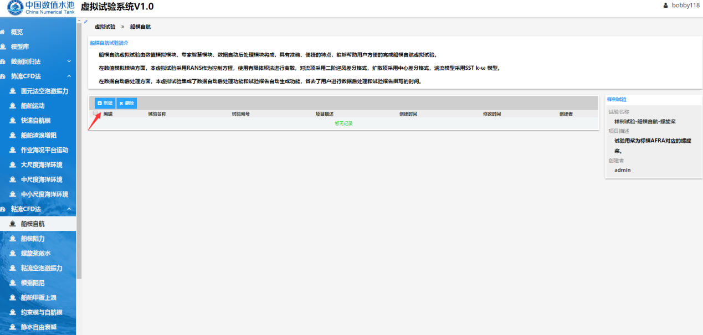Screen dimensions: 703x335
Task: Click the ship icon beside 螺旋桨敞水
Action: click(13, 254)
